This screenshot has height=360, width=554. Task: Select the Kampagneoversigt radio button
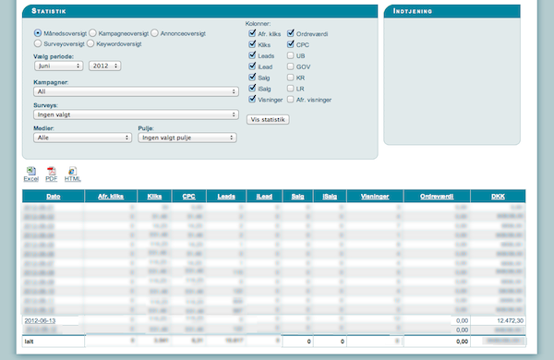pyautogui.click(x=92, y=33)
